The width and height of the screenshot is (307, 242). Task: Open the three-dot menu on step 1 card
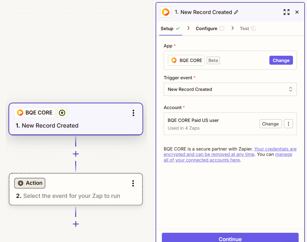pyautogui.click(x=133, y=113)
